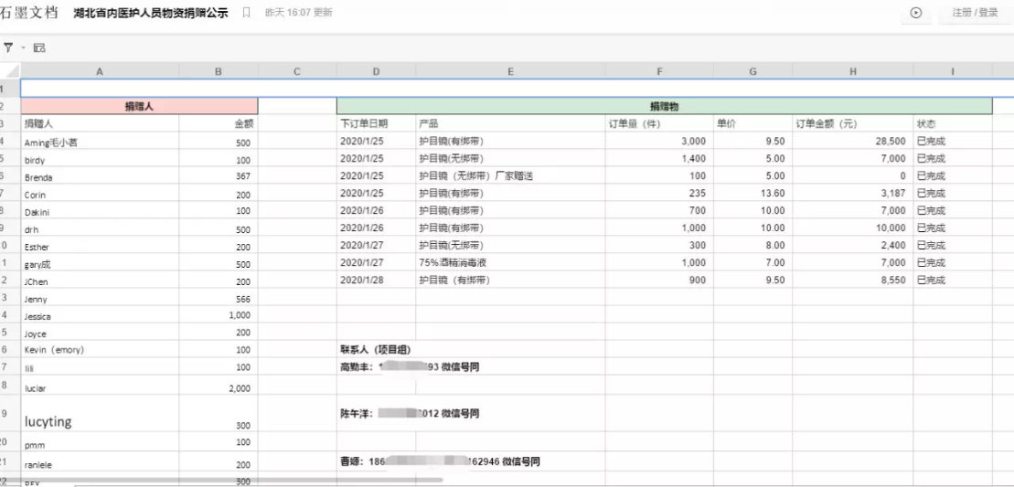Viewport: 1014px width, 487px height.
Task: Select column A header
Action: (x=99, y=70)
